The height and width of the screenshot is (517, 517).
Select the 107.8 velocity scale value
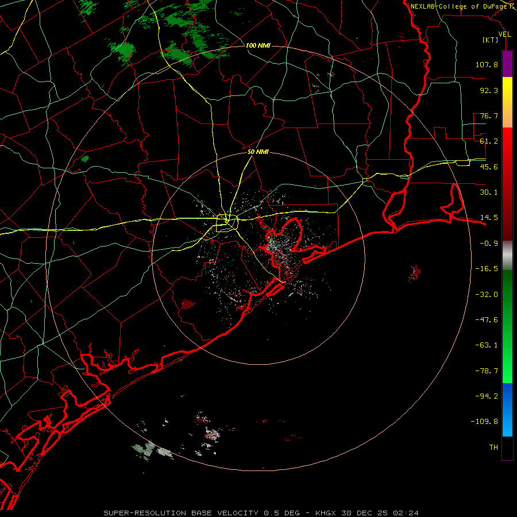click(x=487, y=64)
